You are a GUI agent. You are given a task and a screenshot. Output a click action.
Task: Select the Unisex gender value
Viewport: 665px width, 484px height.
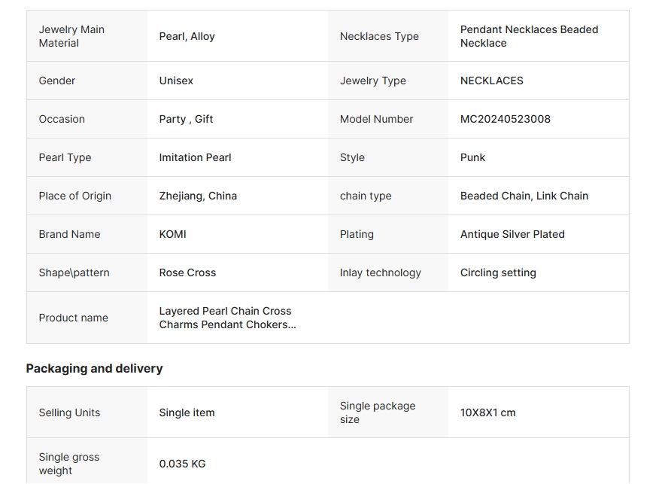point(176,81)
